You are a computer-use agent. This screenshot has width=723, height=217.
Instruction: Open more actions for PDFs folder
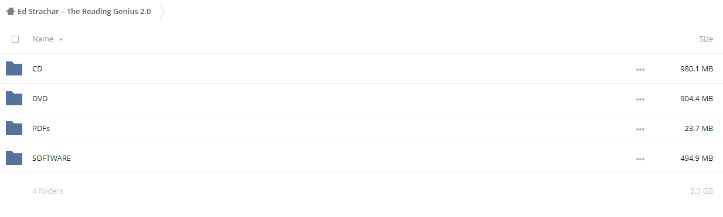pos(640,129)
